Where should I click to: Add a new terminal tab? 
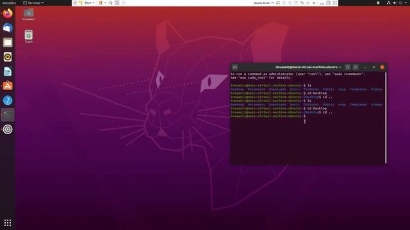pyautogui.click(x=235, y=67)
